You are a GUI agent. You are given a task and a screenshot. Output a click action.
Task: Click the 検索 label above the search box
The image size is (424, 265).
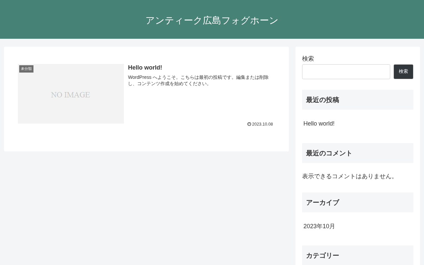(x=308, y=59)
